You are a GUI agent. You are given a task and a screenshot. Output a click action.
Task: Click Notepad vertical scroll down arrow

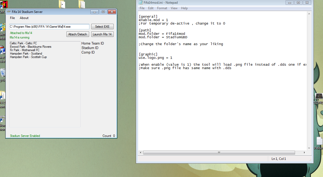pos(309,148)
